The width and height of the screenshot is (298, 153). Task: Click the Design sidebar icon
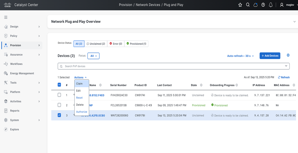tap(6, 27)
